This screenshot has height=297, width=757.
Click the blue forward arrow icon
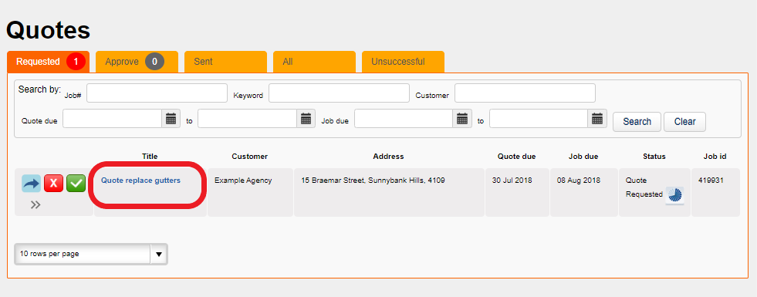32,184
